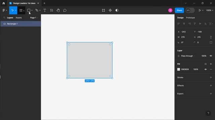
Task: Open the Help question mark button
Action: click(208, 113)
